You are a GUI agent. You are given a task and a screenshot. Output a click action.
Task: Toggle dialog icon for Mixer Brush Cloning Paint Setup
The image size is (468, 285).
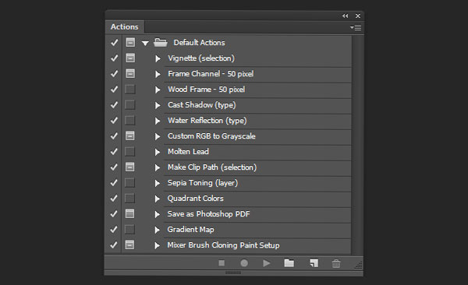point(129,245)
